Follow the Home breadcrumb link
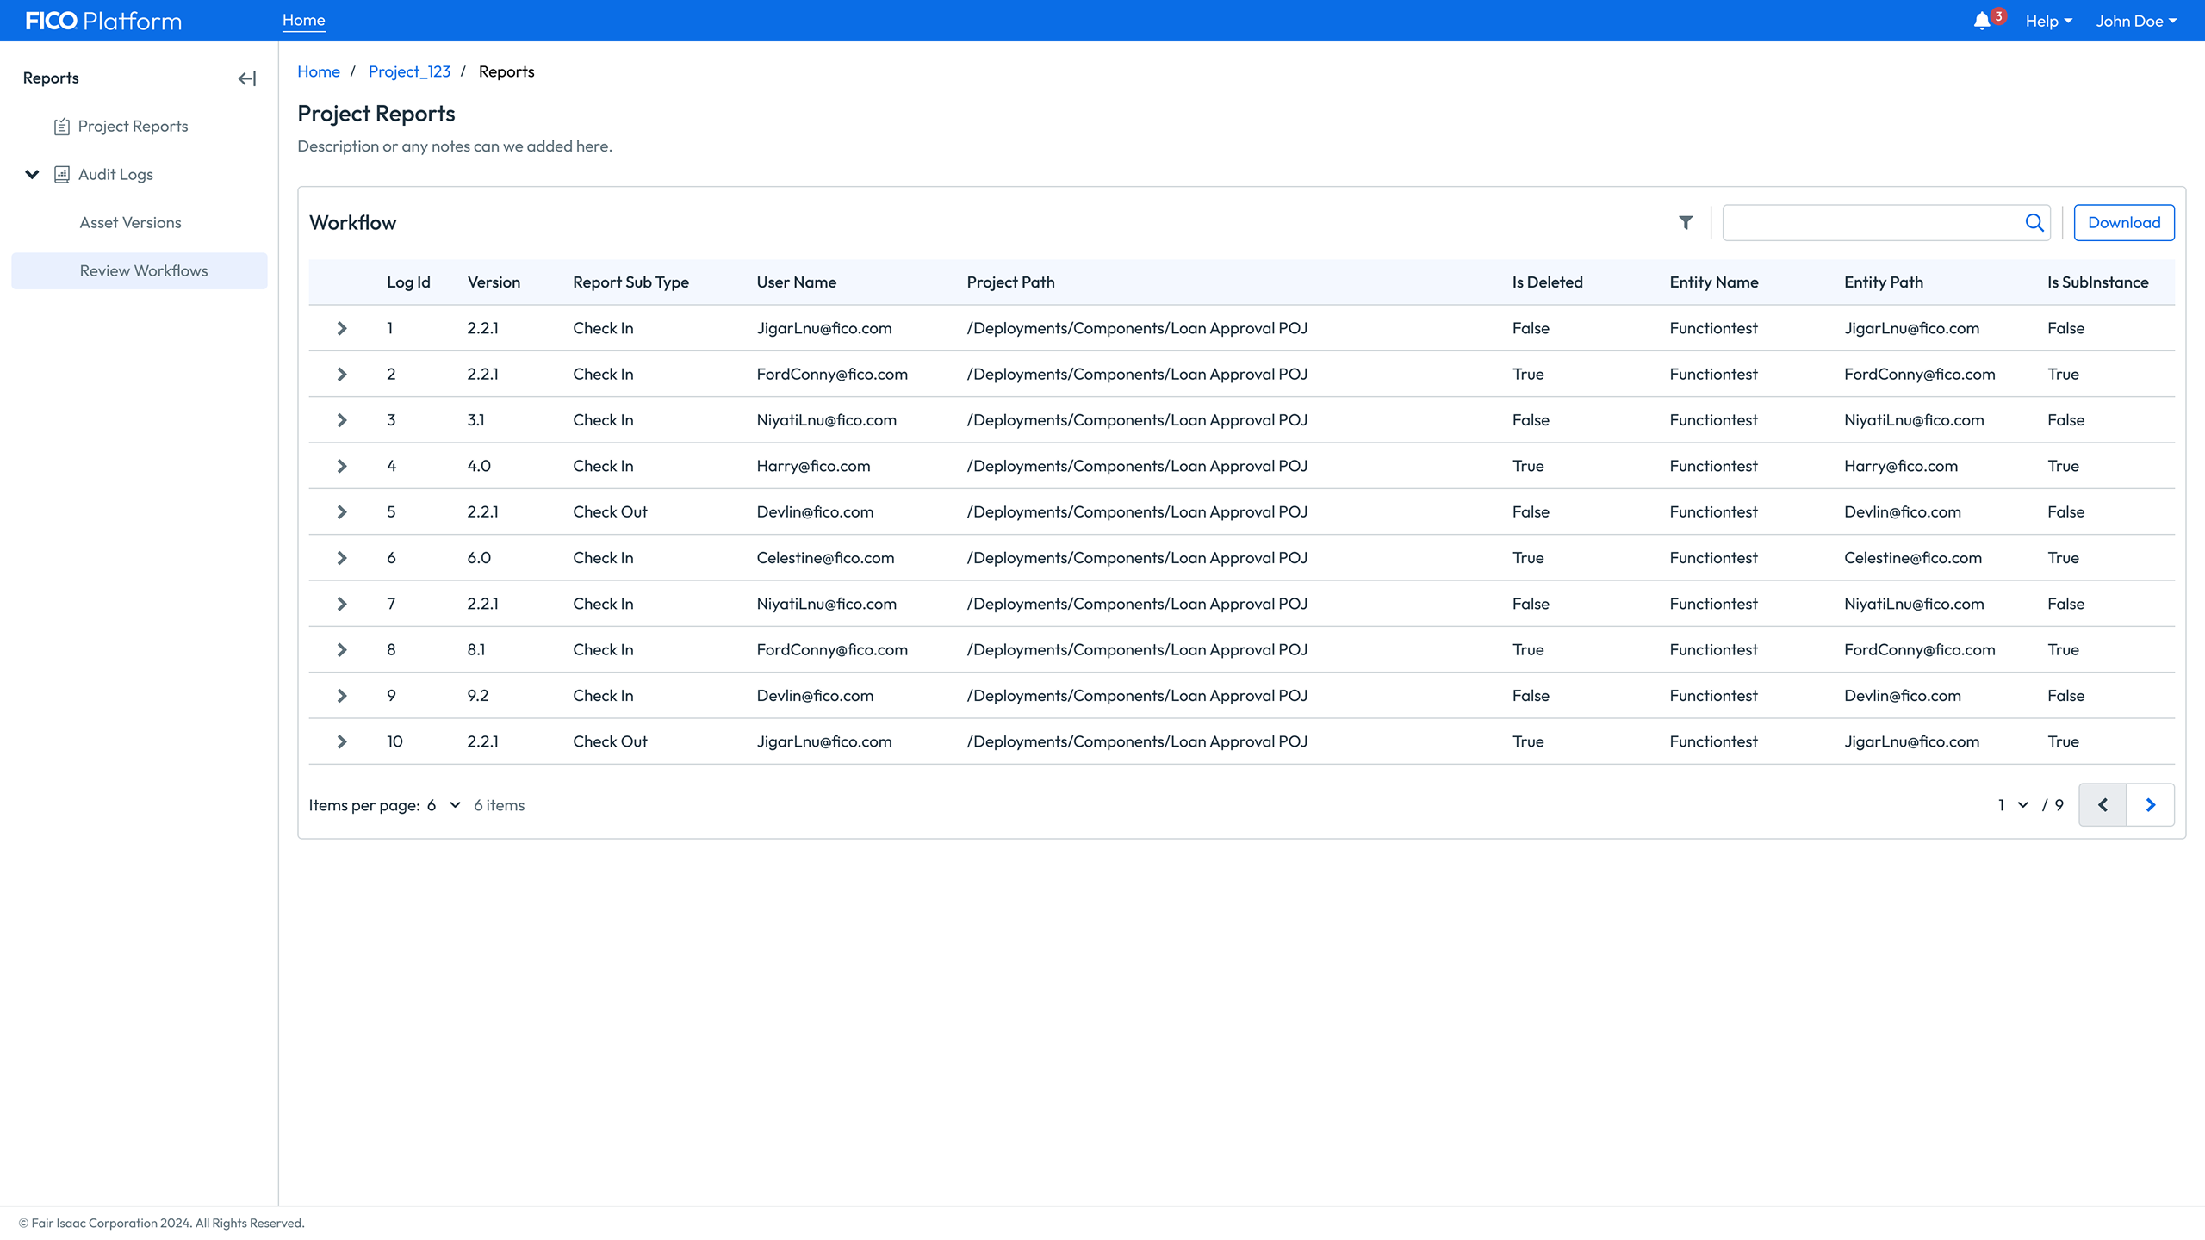This screenshot has height=1240, width=2205. point(319,71)
